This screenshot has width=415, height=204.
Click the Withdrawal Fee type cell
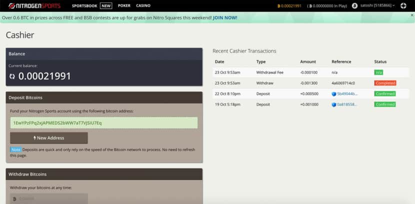tap(269, 72)
